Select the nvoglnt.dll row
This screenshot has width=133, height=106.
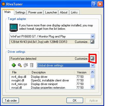click(50, 80)
